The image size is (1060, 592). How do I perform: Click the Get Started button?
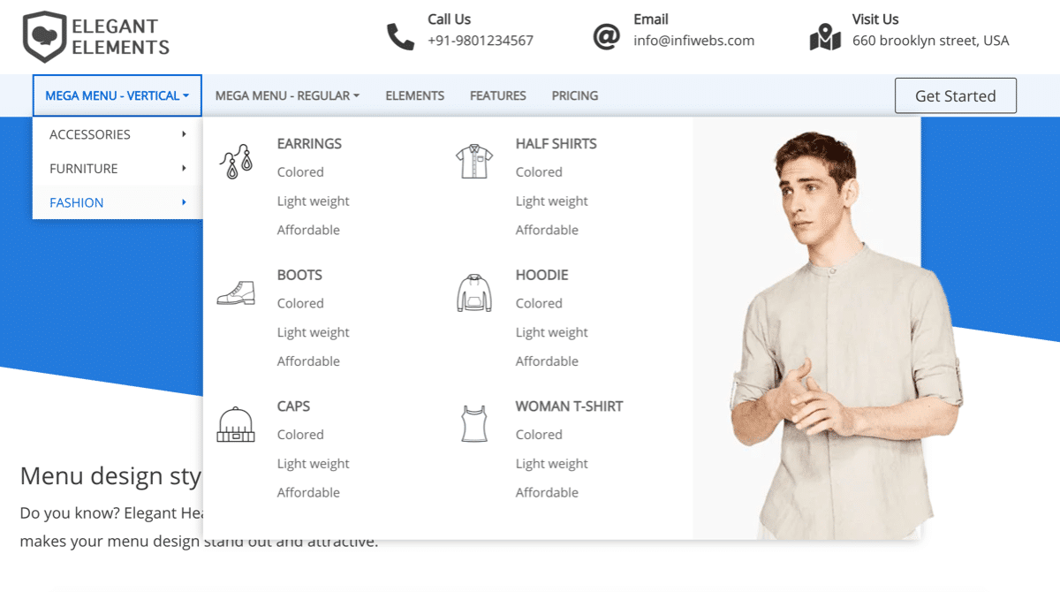coord(955,95)
